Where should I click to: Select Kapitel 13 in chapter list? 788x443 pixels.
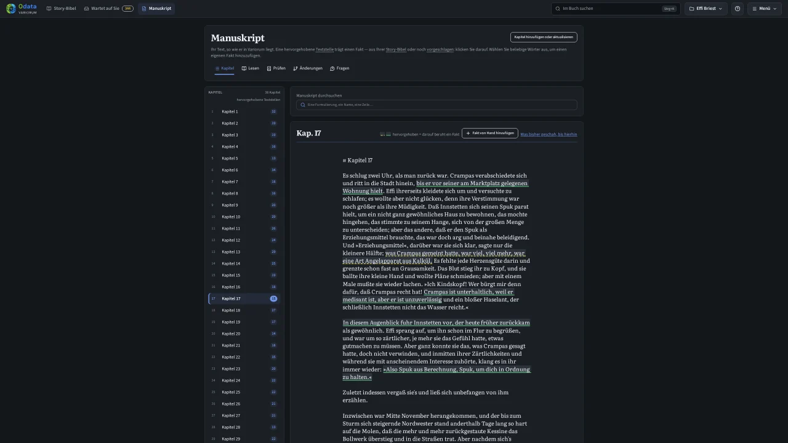[244, 252]
